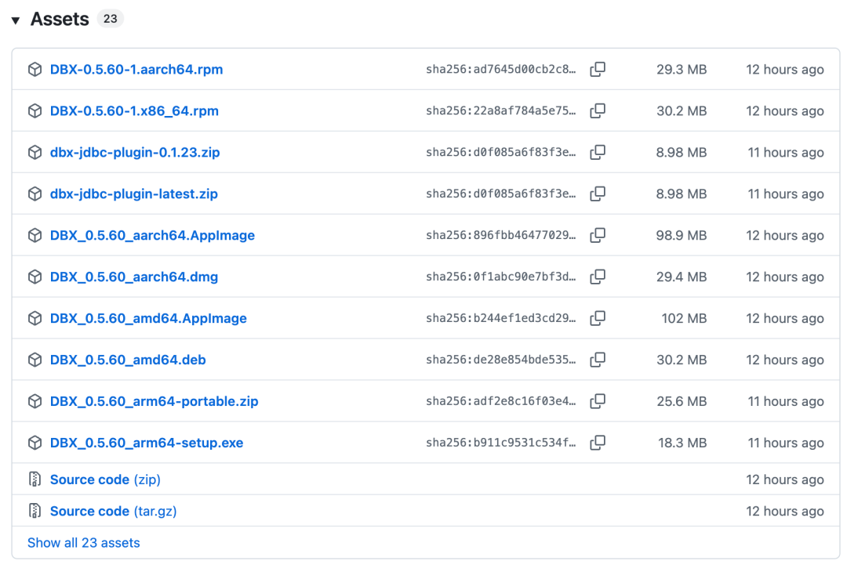The height and width of the screenshot is (561, 847).
Task: Click the 98.9 MB size value
Action: 682,236
